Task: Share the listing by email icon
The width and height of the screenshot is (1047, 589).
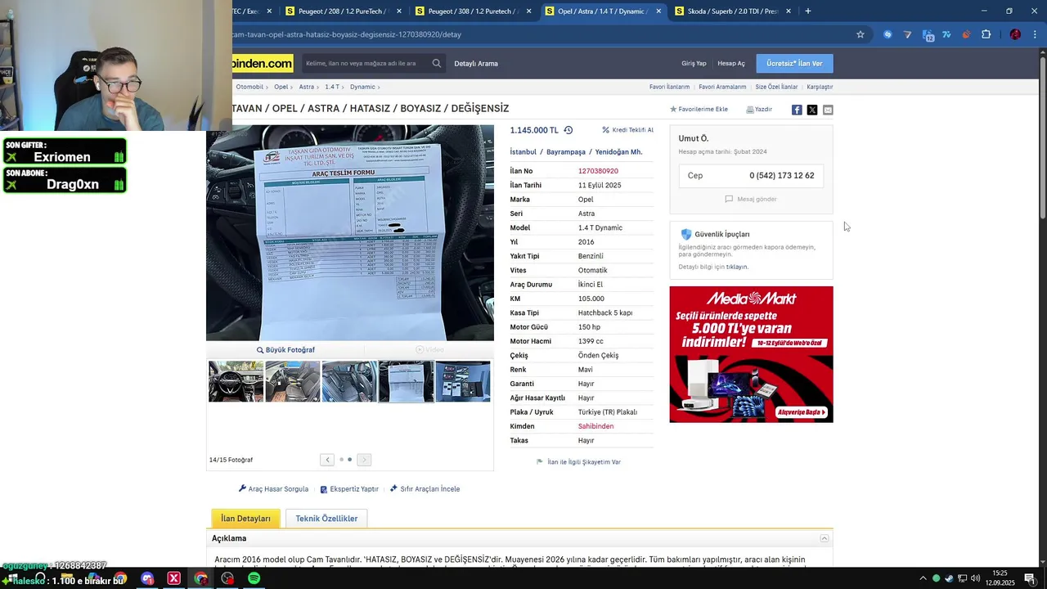Action: tap(828, 110)
